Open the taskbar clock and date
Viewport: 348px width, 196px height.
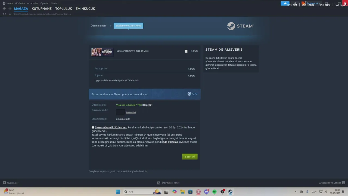[335, 192]
